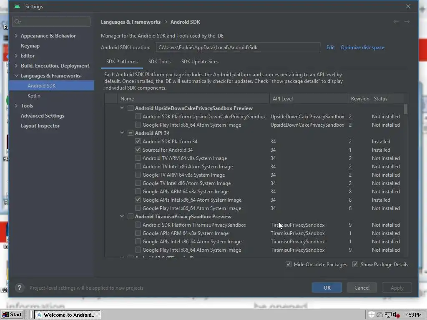Uncheck Sources for Android 34

tap(138, 150)
